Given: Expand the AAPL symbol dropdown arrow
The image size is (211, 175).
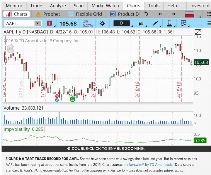Looking at the screenshot, I should point(38,23).
